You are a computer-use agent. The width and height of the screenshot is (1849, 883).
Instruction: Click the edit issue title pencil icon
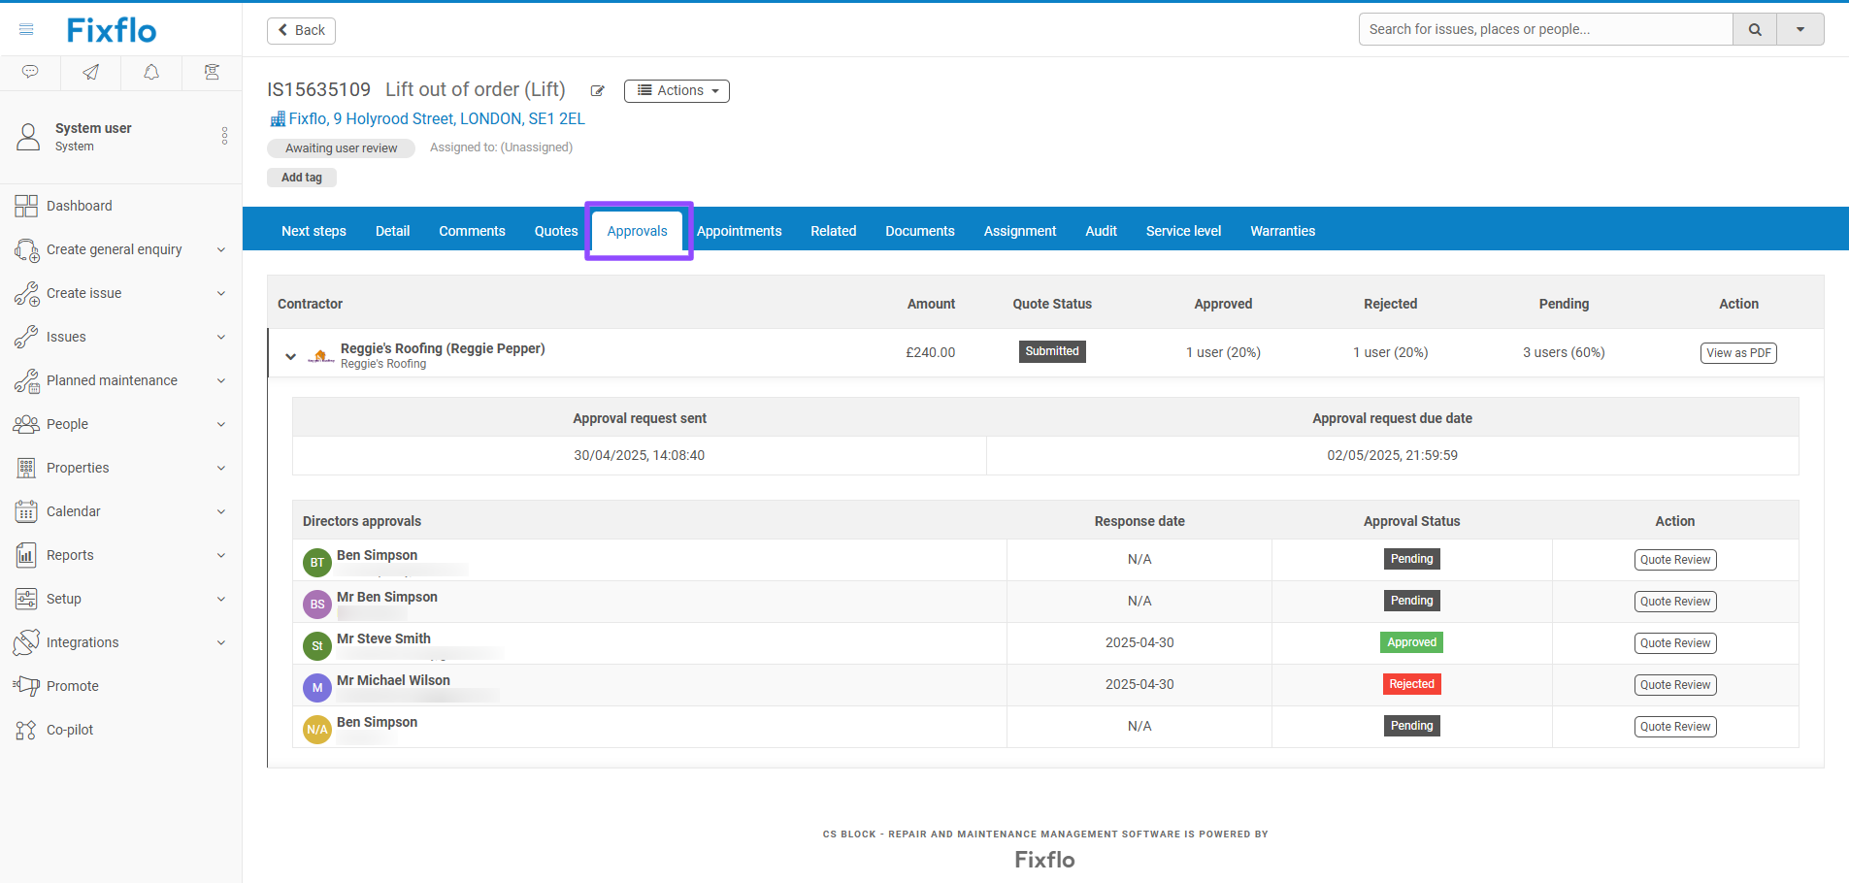[598, 91]
